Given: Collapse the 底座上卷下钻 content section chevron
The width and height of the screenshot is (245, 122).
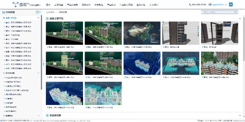Looking at the screenshot, I should [x=240, y=19].
